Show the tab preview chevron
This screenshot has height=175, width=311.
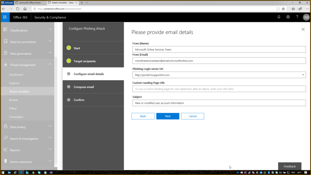click(87, 2)
